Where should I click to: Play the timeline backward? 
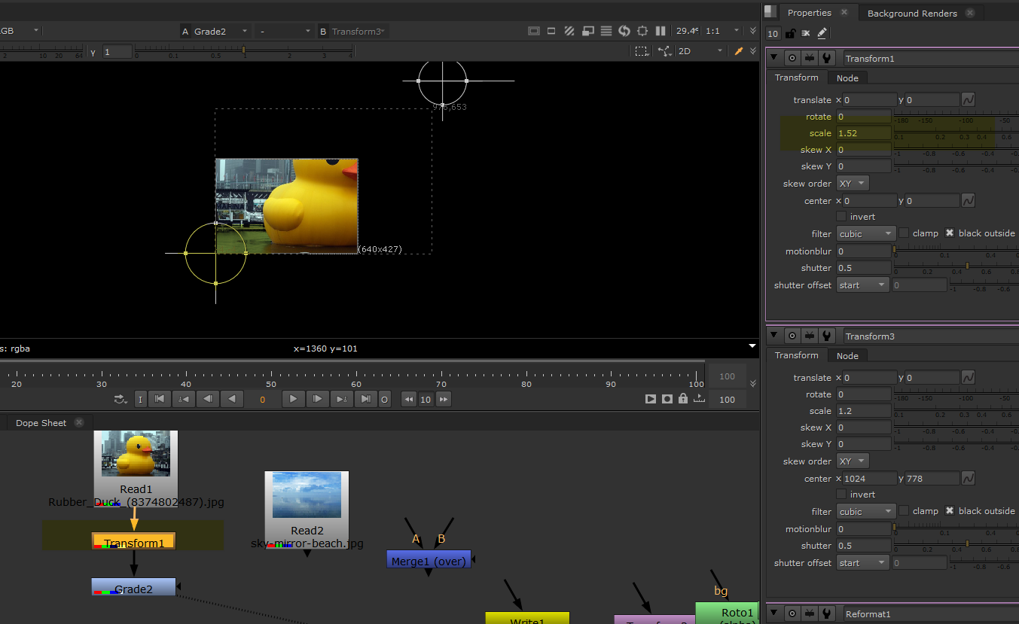(233, 399)
